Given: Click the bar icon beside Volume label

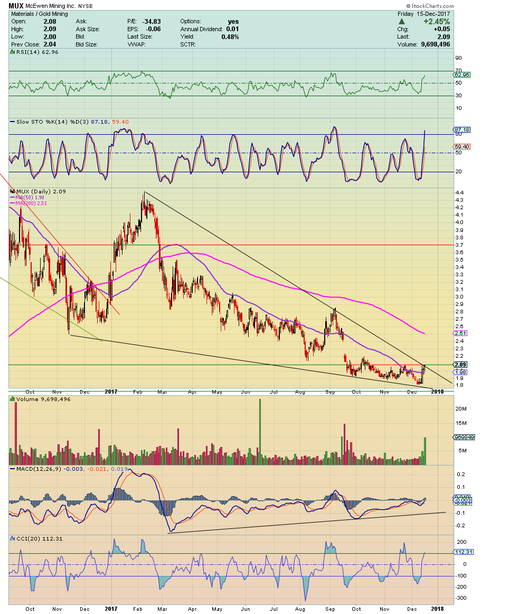Looking at the screenshot, I should (x=13, y=399).
